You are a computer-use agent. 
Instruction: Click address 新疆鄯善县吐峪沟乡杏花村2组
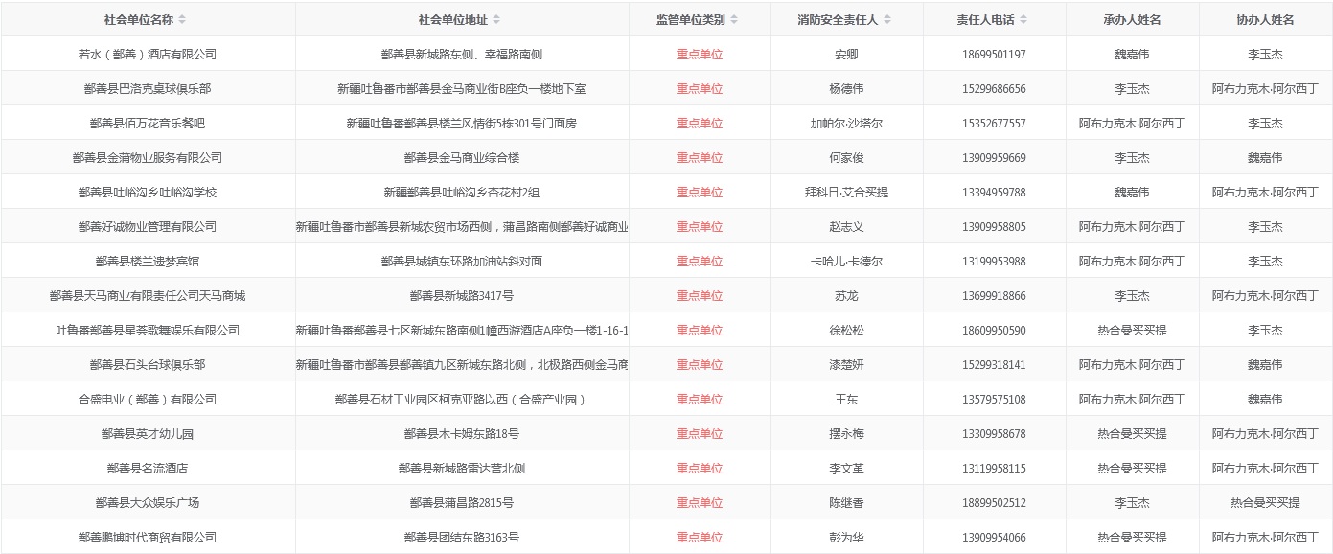click(x=462, y=193)
